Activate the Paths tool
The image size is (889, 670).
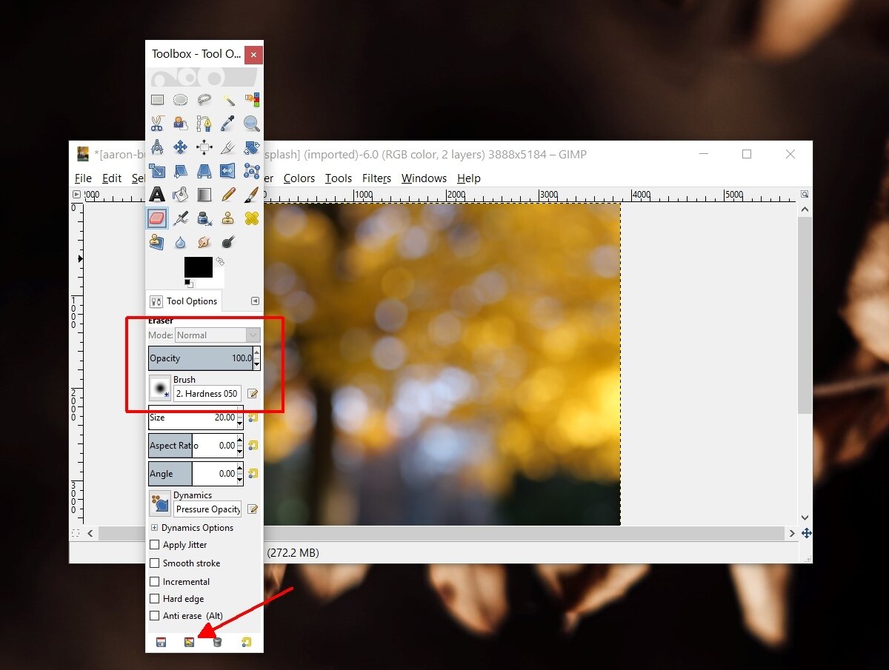tap(204, 124)
